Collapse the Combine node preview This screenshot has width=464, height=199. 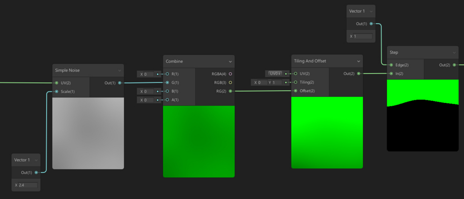230,62
